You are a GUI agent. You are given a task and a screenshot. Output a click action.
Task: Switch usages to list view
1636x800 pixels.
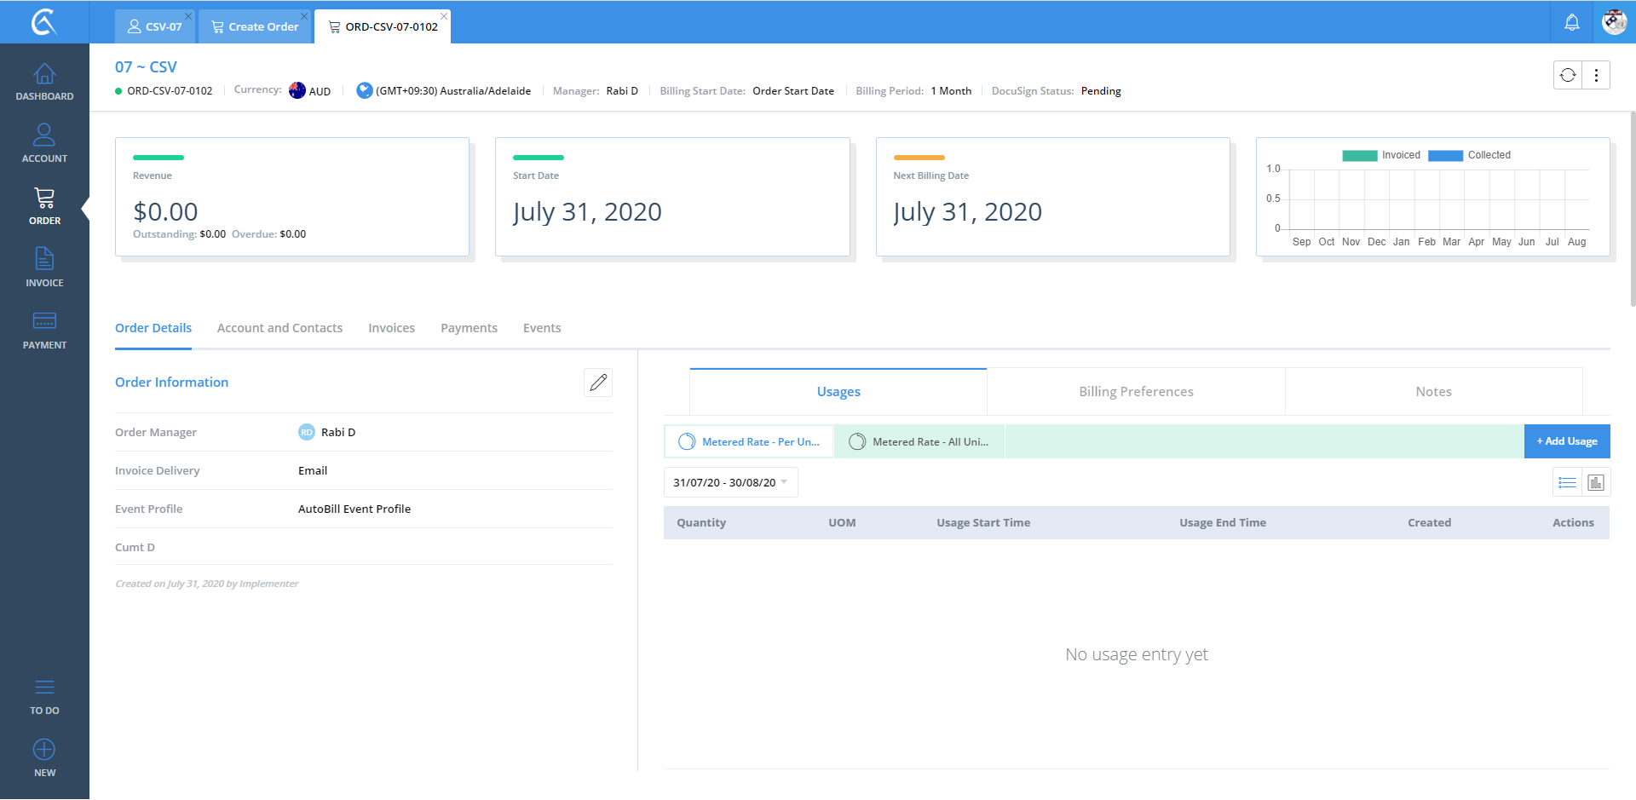click(1567, 483)
